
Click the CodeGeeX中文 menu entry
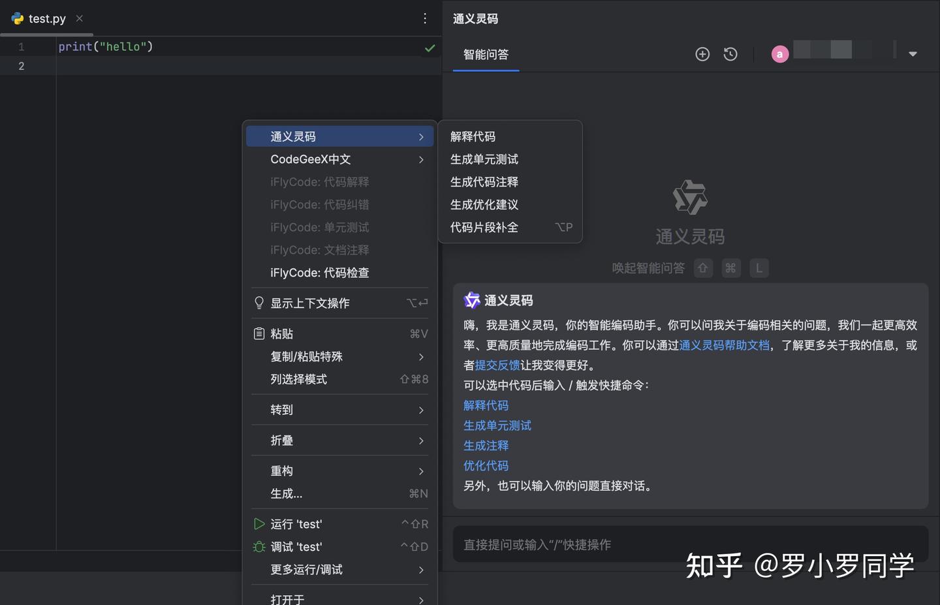pos(310,159)
